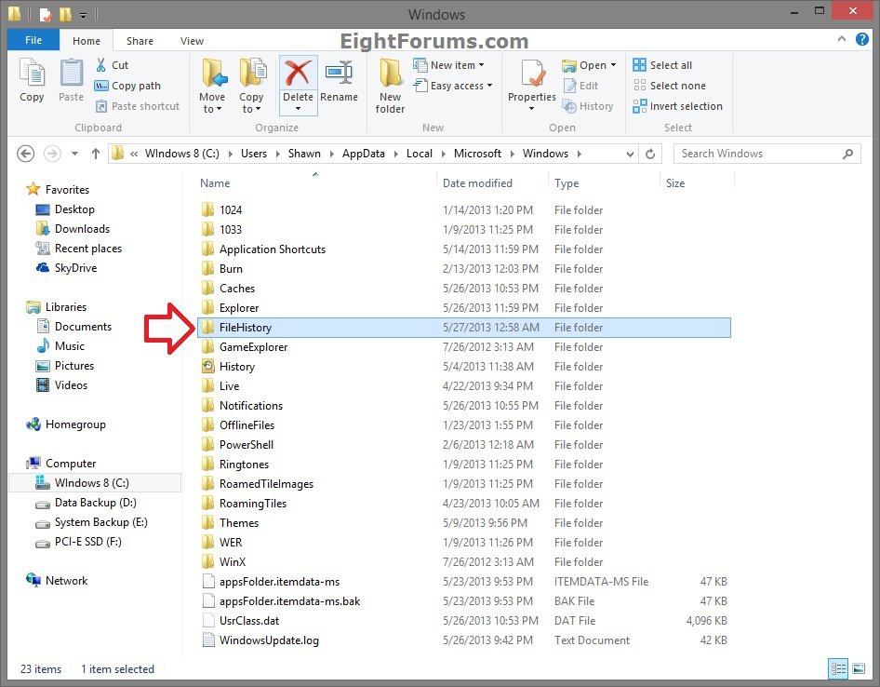Screen dimensions: 880x687
Task: Refresh the current folder view
Action: click(x=651, y=154)
